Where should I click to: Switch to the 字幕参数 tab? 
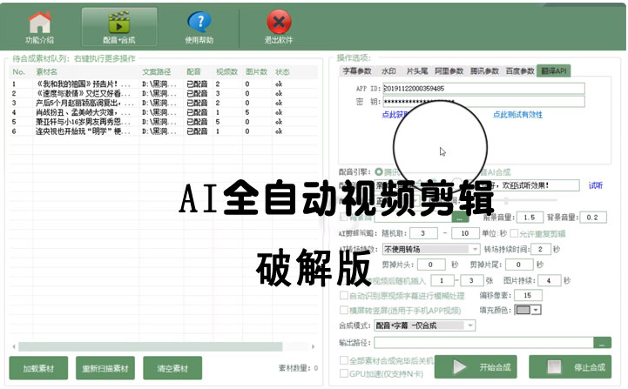click(x=357, y=70)
